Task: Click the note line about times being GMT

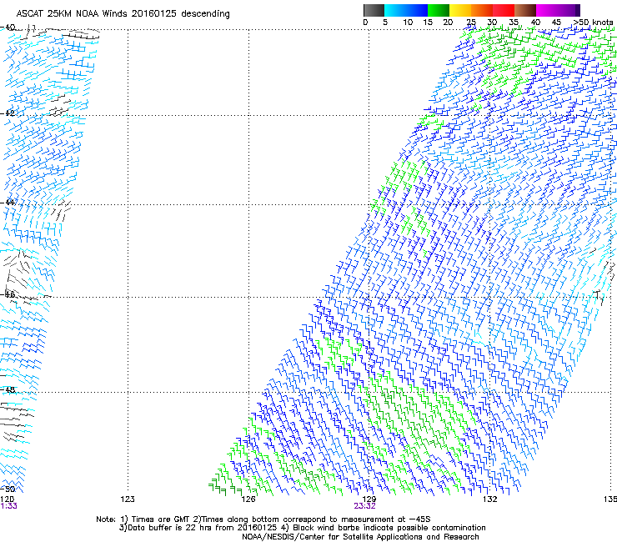Action: (x=263, y=519)
